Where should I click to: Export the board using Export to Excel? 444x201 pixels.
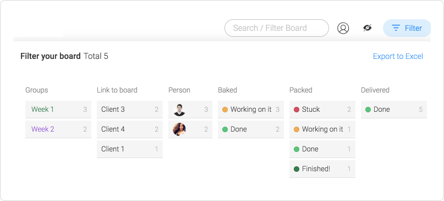tap(398, 56)
